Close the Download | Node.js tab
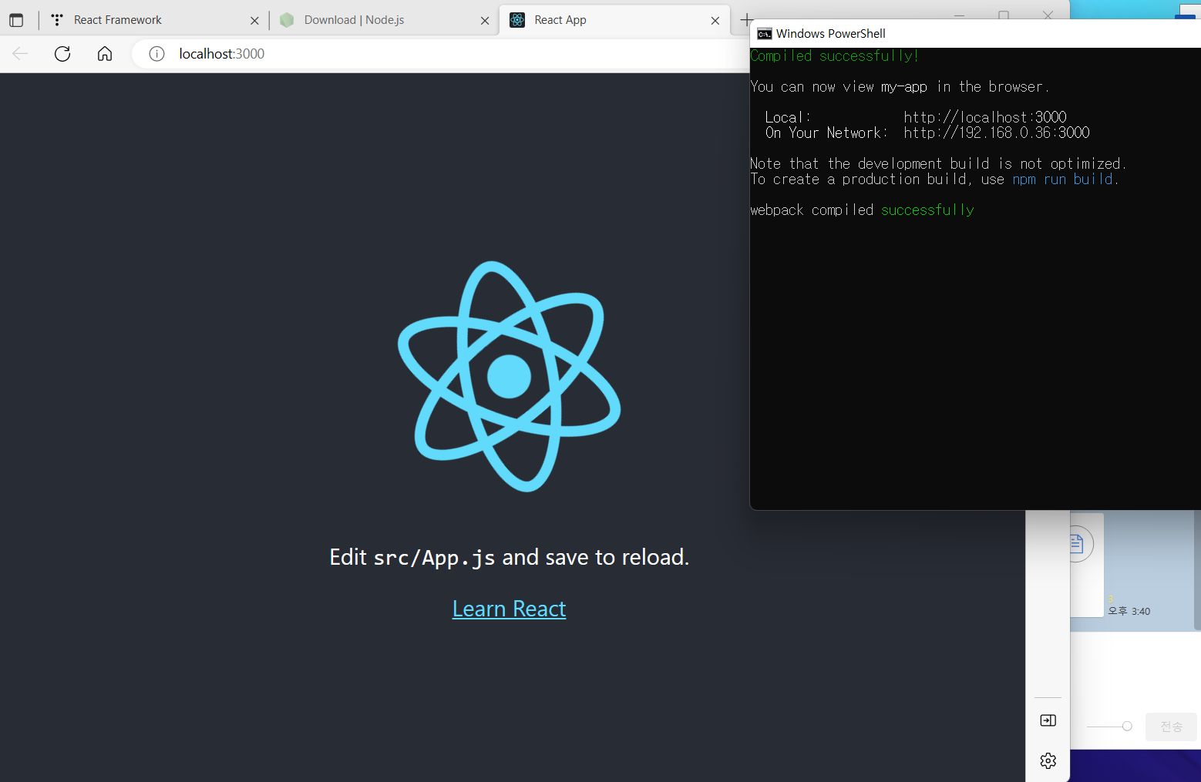Screen dimensions: 1201x782 485,21
